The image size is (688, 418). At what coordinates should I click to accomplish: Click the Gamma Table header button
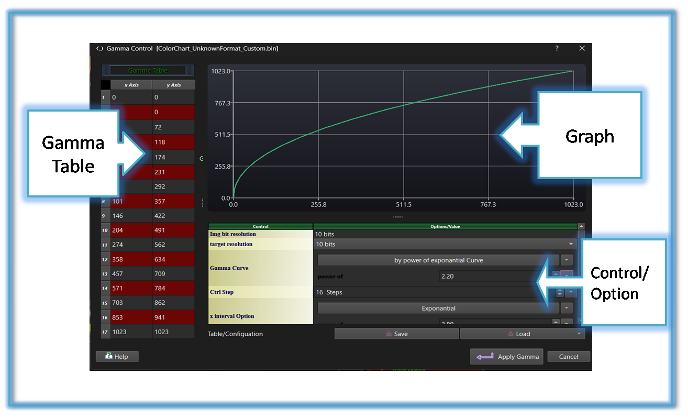coord(148,70)
